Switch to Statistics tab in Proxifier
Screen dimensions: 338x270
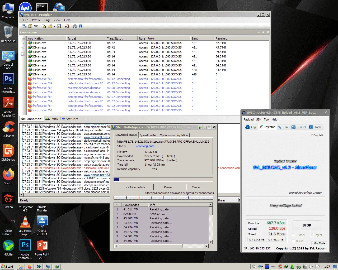click(x=70, y=119)
